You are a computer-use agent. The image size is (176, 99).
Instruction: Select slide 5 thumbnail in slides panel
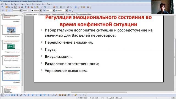click(x=11, y=60)
